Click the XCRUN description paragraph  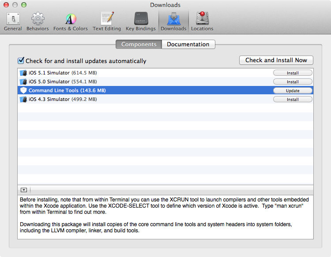pos(164,206)
